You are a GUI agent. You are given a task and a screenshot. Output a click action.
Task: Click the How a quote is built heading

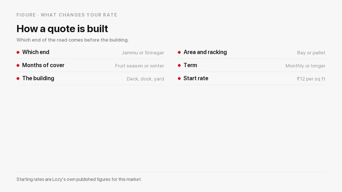point(62,29)
